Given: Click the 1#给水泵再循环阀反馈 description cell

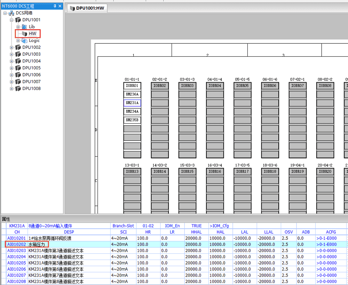Looking at the screenshot, I should tap(69, 238).
